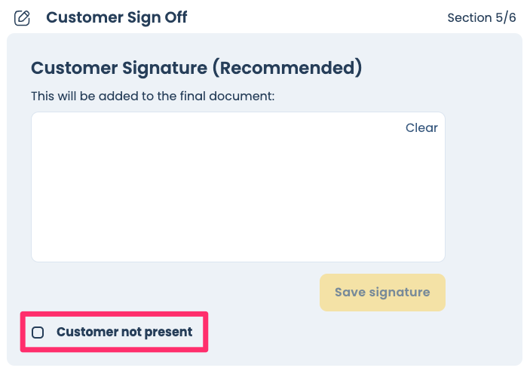Viewport: 530px width, 377px height.
Task: Enable the Customer not present option
Action: [38, 332]
